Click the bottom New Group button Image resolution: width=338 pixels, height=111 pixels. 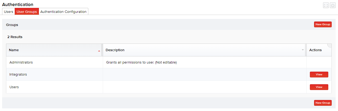(x=323, y=103)
